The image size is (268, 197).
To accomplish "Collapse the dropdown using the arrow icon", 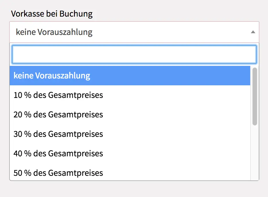I will coord(253,32).
